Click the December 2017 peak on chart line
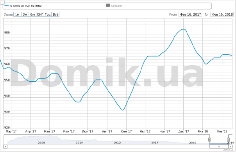 tap(183, 29)
